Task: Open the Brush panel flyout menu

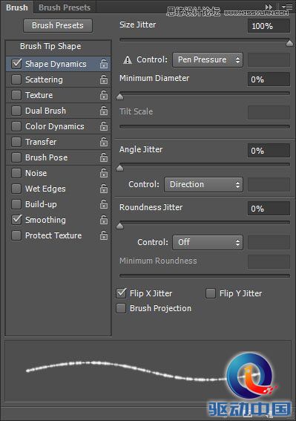Action: click(287, 7)
